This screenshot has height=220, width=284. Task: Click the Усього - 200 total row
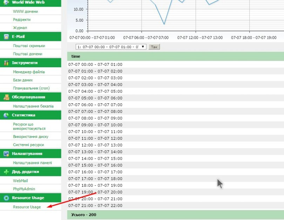[x=176, y=215]
